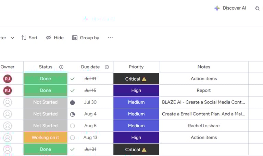Image resolution: width=263 pixels, height=156 pixels.
Task: Expand the Filter dropdown chevron
Action: tap(12, 38)
